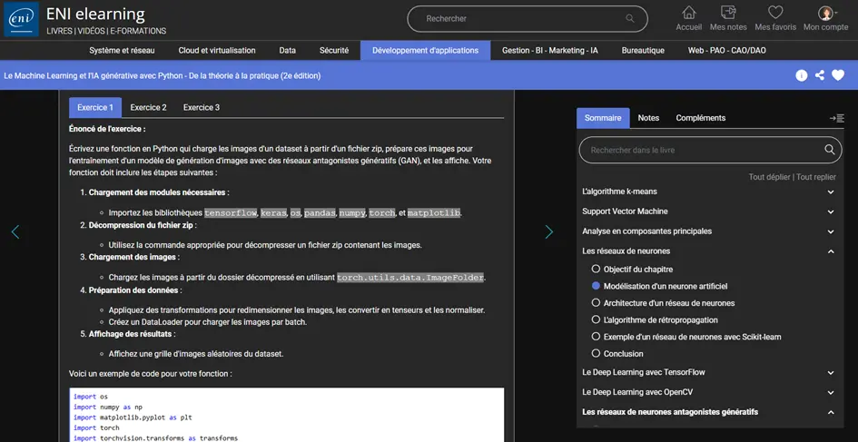
Task: Open Mon compte profile avatar
Action: click(x=825, y=13)
